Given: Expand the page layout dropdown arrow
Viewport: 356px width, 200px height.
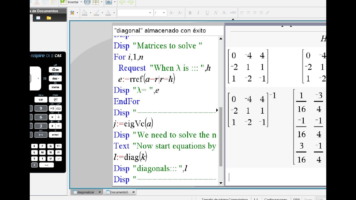Looking at the screenshot, I should pos(102,2).
